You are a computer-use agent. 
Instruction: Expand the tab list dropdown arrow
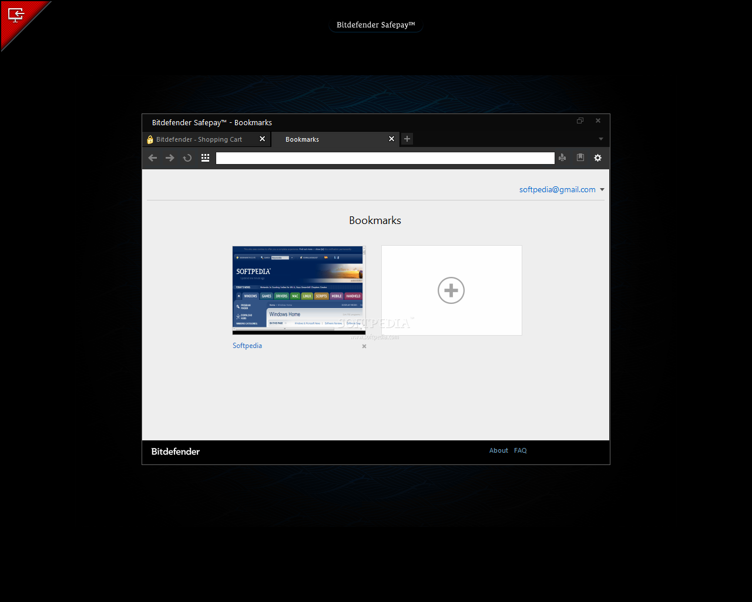601,139
